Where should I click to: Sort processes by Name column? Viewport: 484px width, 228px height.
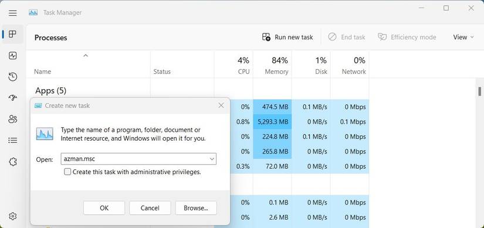coord(42,72)
